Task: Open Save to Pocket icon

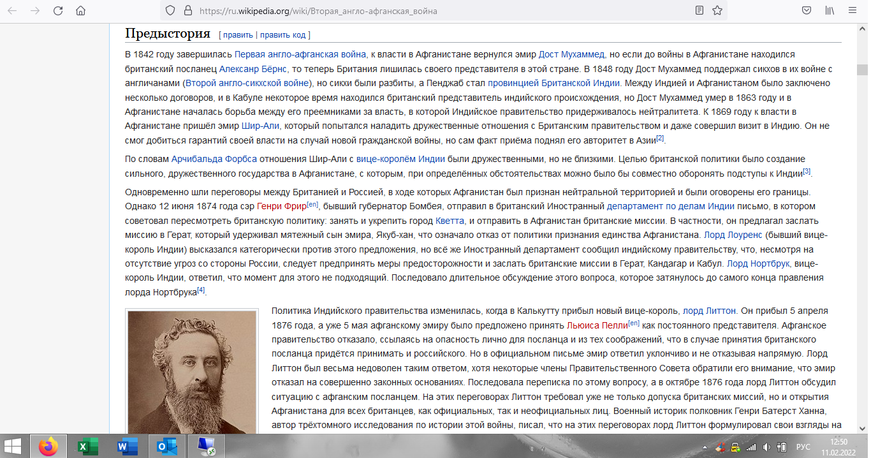Action: (x=807, y=11)
